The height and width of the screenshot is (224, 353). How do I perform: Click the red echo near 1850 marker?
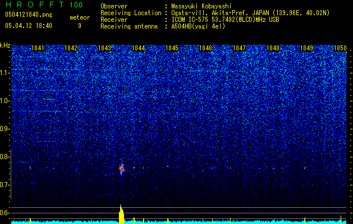coord(341,170)
